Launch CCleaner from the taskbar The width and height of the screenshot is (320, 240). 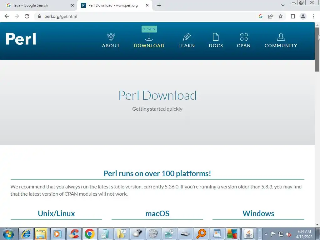(73, 234)
